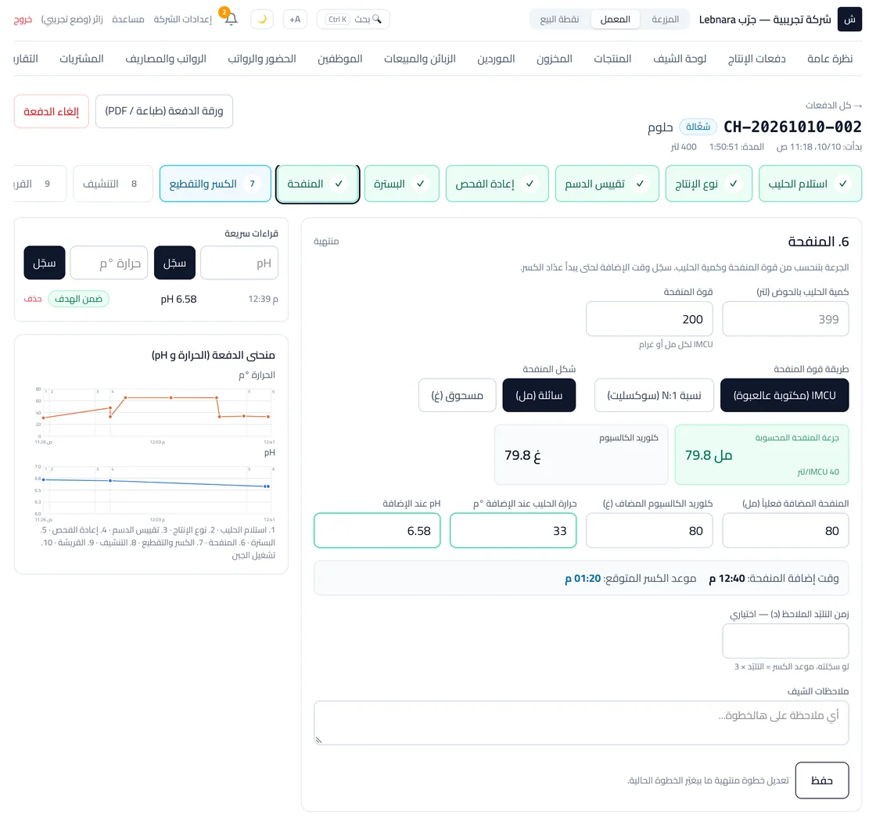Click the 'ورقة الدفعة (طباعة / PDF)' button
Image resolution: width=876 pixels, height=818 pixels.
[164, 111]
